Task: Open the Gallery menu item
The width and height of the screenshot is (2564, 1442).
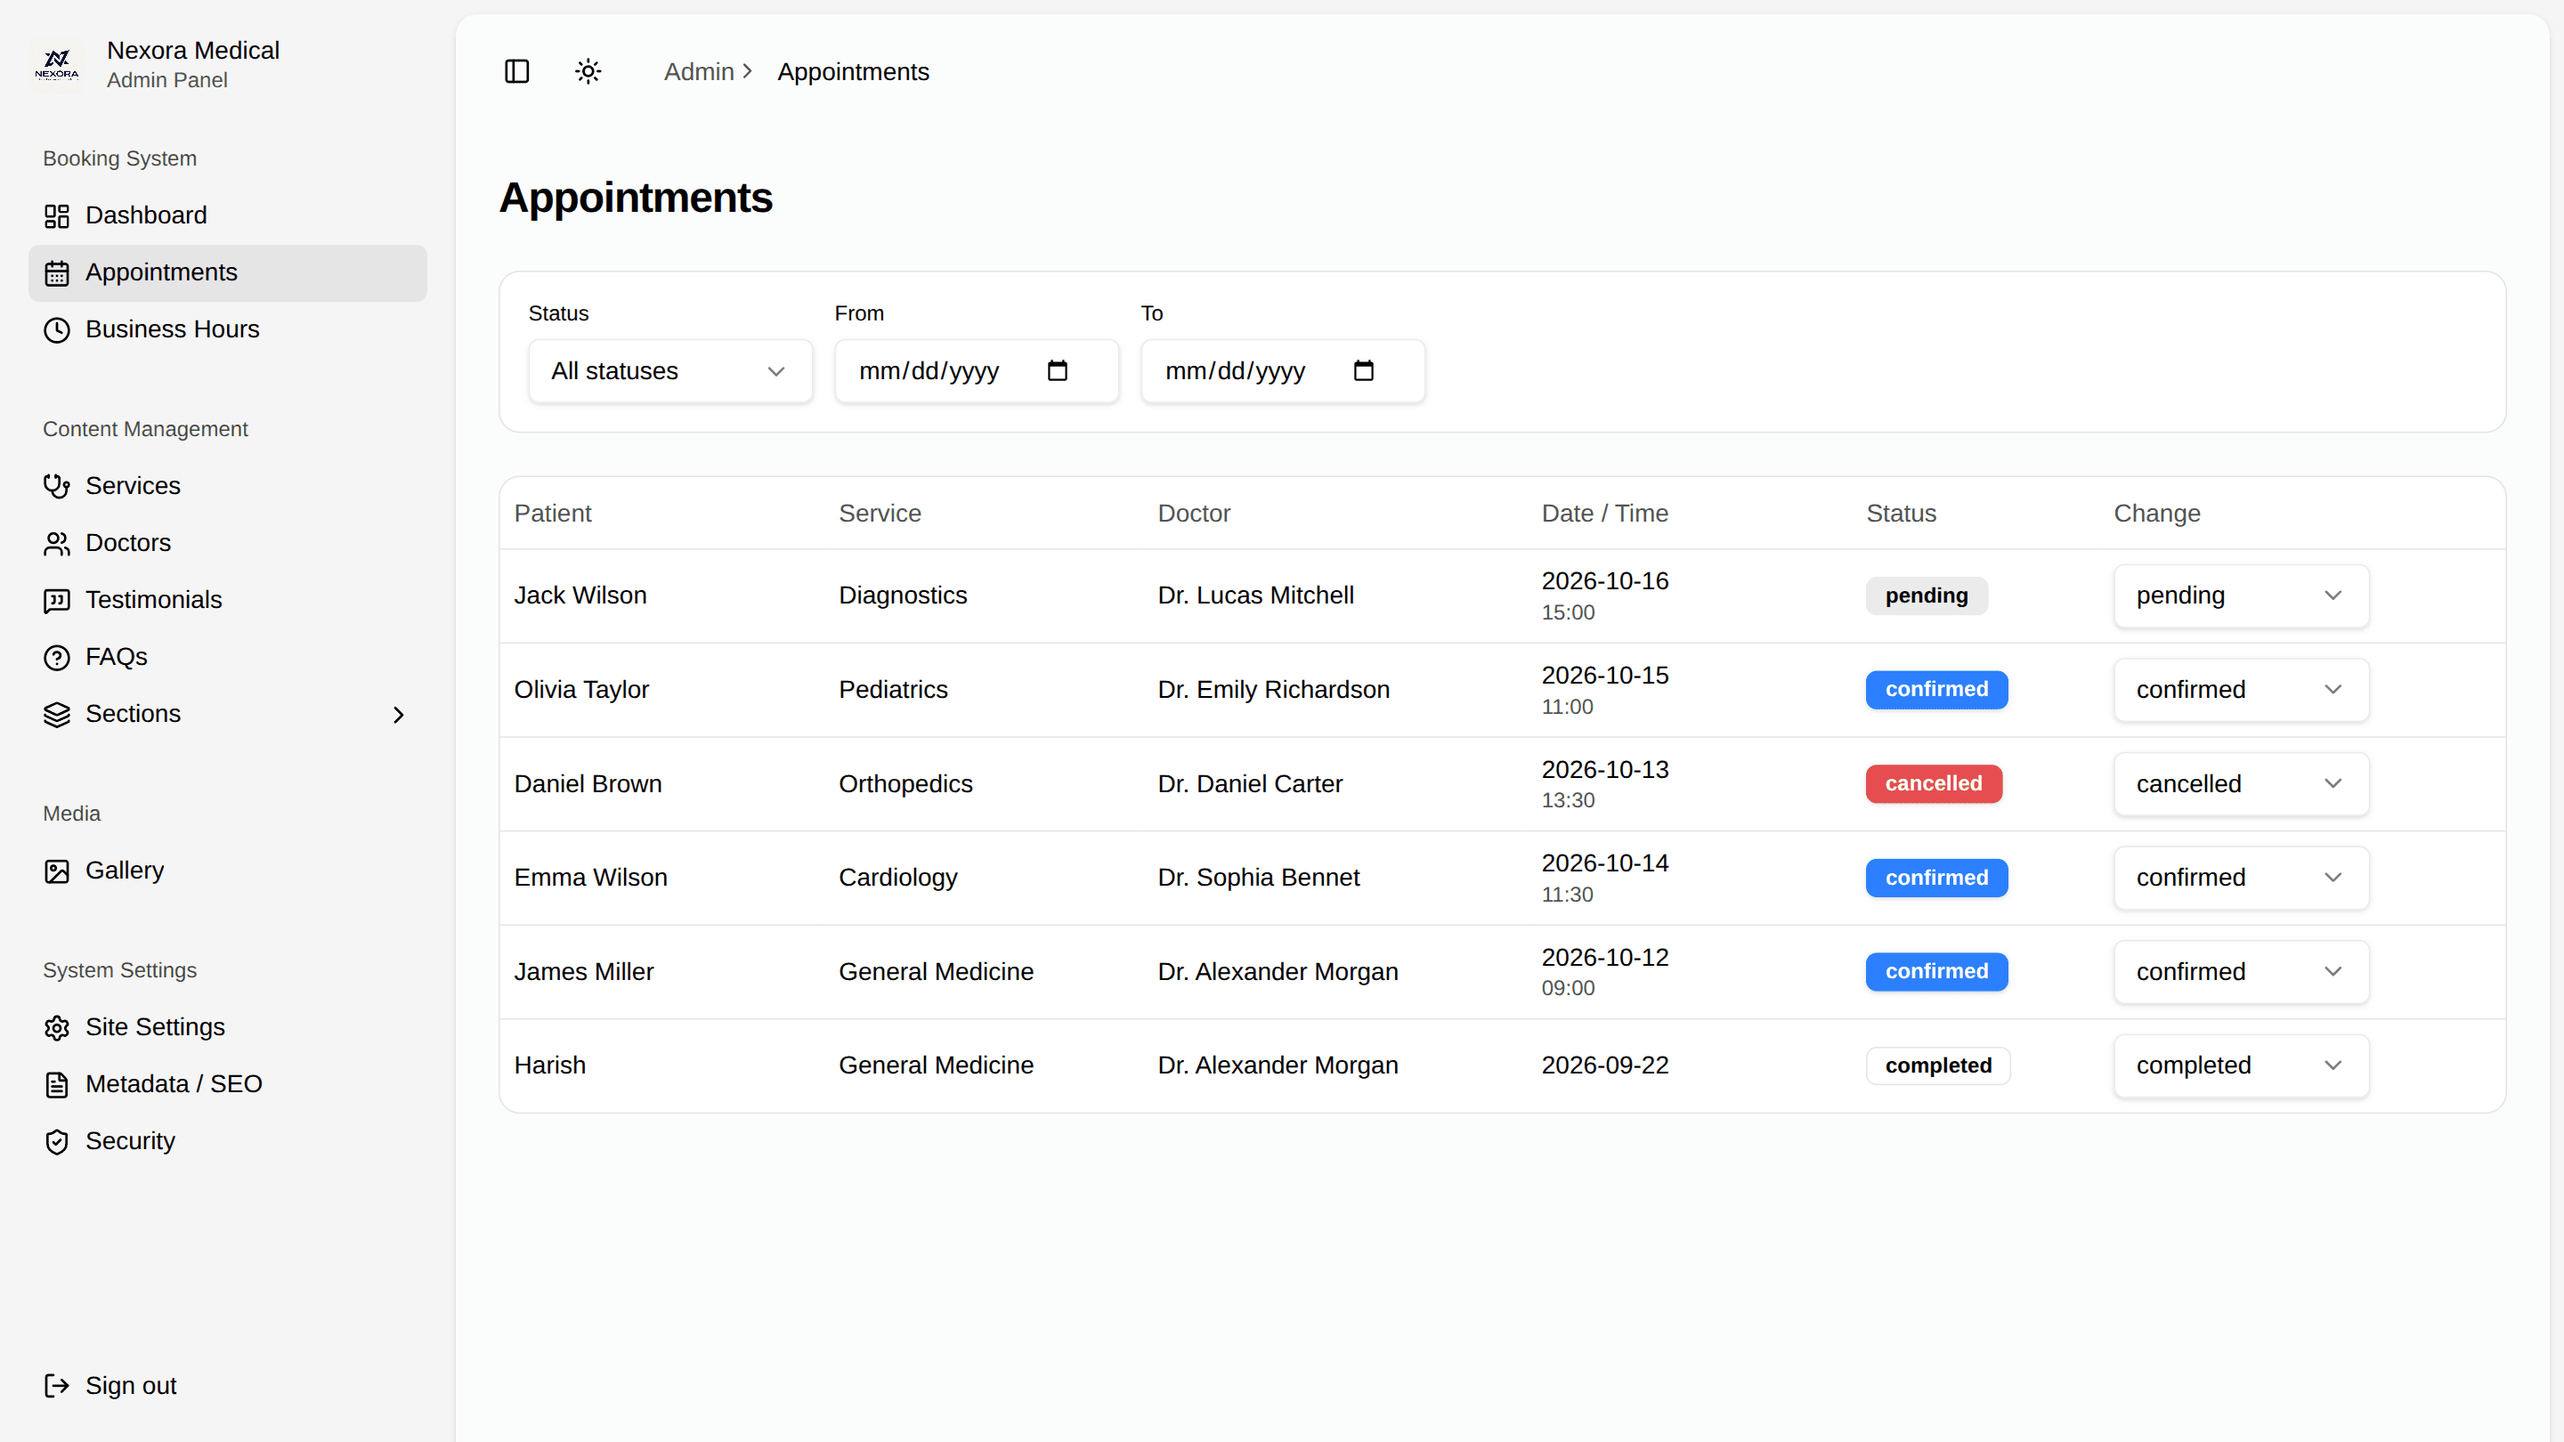Action: click(x=228, y=871)
